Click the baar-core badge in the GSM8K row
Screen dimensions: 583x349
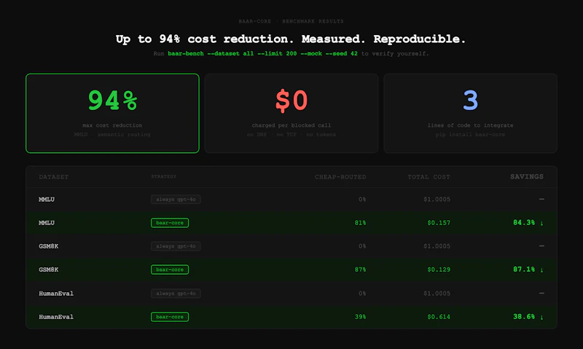[x=170, y=270]
